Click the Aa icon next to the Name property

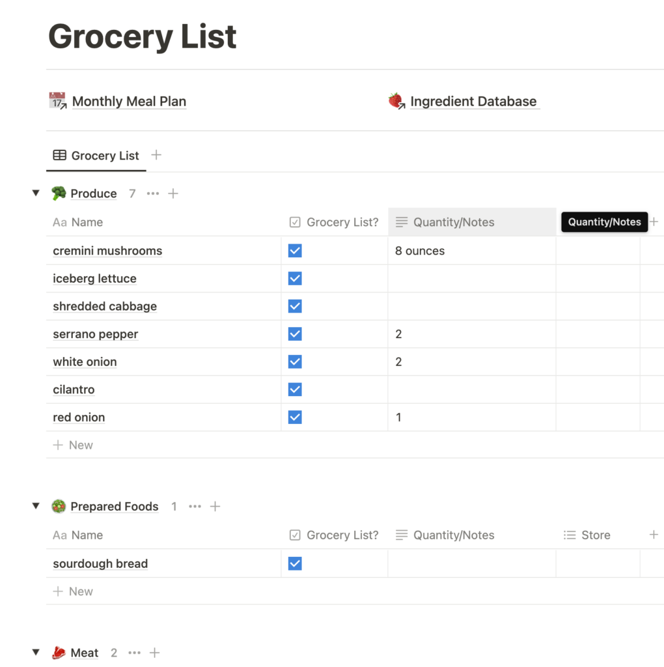pos(57,222)
